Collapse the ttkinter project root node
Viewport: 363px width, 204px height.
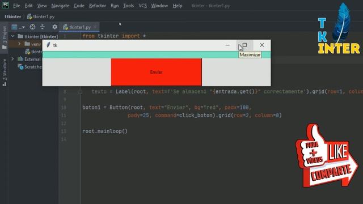click(12, 36)
